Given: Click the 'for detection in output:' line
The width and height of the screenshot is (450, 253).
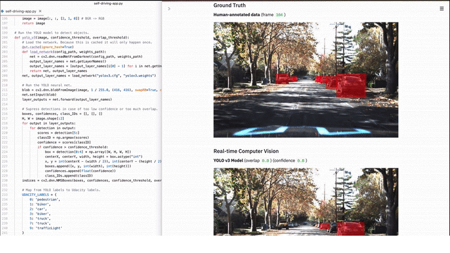Looking at the screenshot, I should click(x=53, y=128).
